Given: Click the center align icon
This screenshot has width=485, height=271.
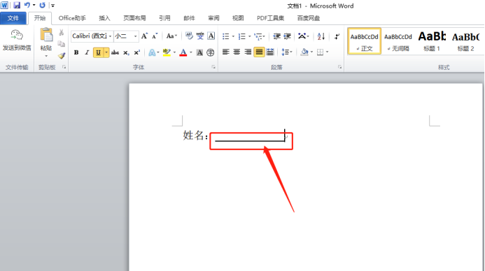Looking at the screenshot, I should pyautogui.click(x=237, y=52).
